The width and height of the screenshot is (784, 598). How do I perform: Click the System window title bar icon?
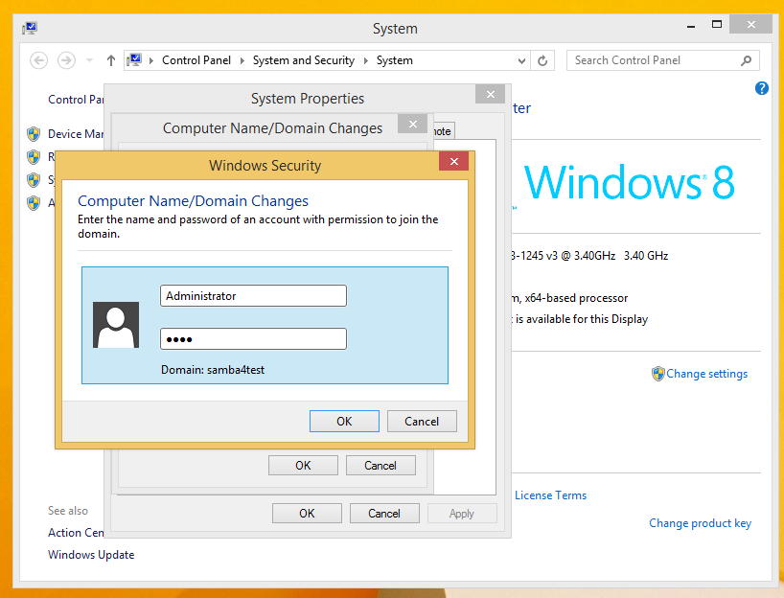(30, 28)
